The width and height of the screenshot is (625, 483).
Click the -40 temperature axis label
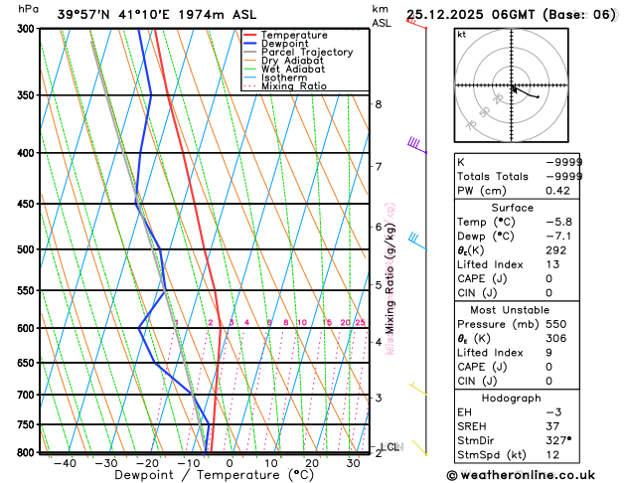[x=65, y=463]
